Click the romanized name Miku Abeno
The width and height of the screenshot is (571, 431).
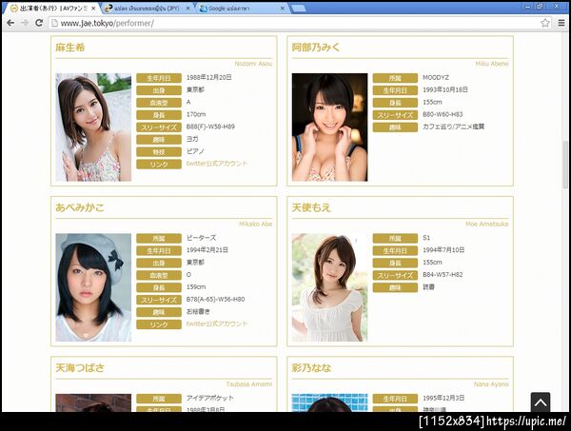(x=492, y=64)
